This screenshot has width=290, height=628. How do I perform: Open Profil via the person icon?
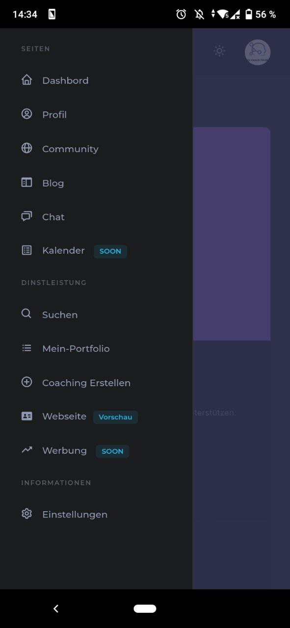[26, 114]
